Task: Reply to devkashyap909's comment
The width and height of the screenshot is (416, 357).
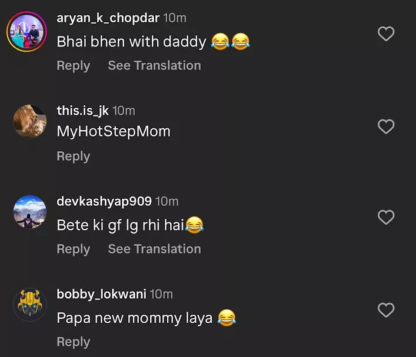Action: coord(73,249)
